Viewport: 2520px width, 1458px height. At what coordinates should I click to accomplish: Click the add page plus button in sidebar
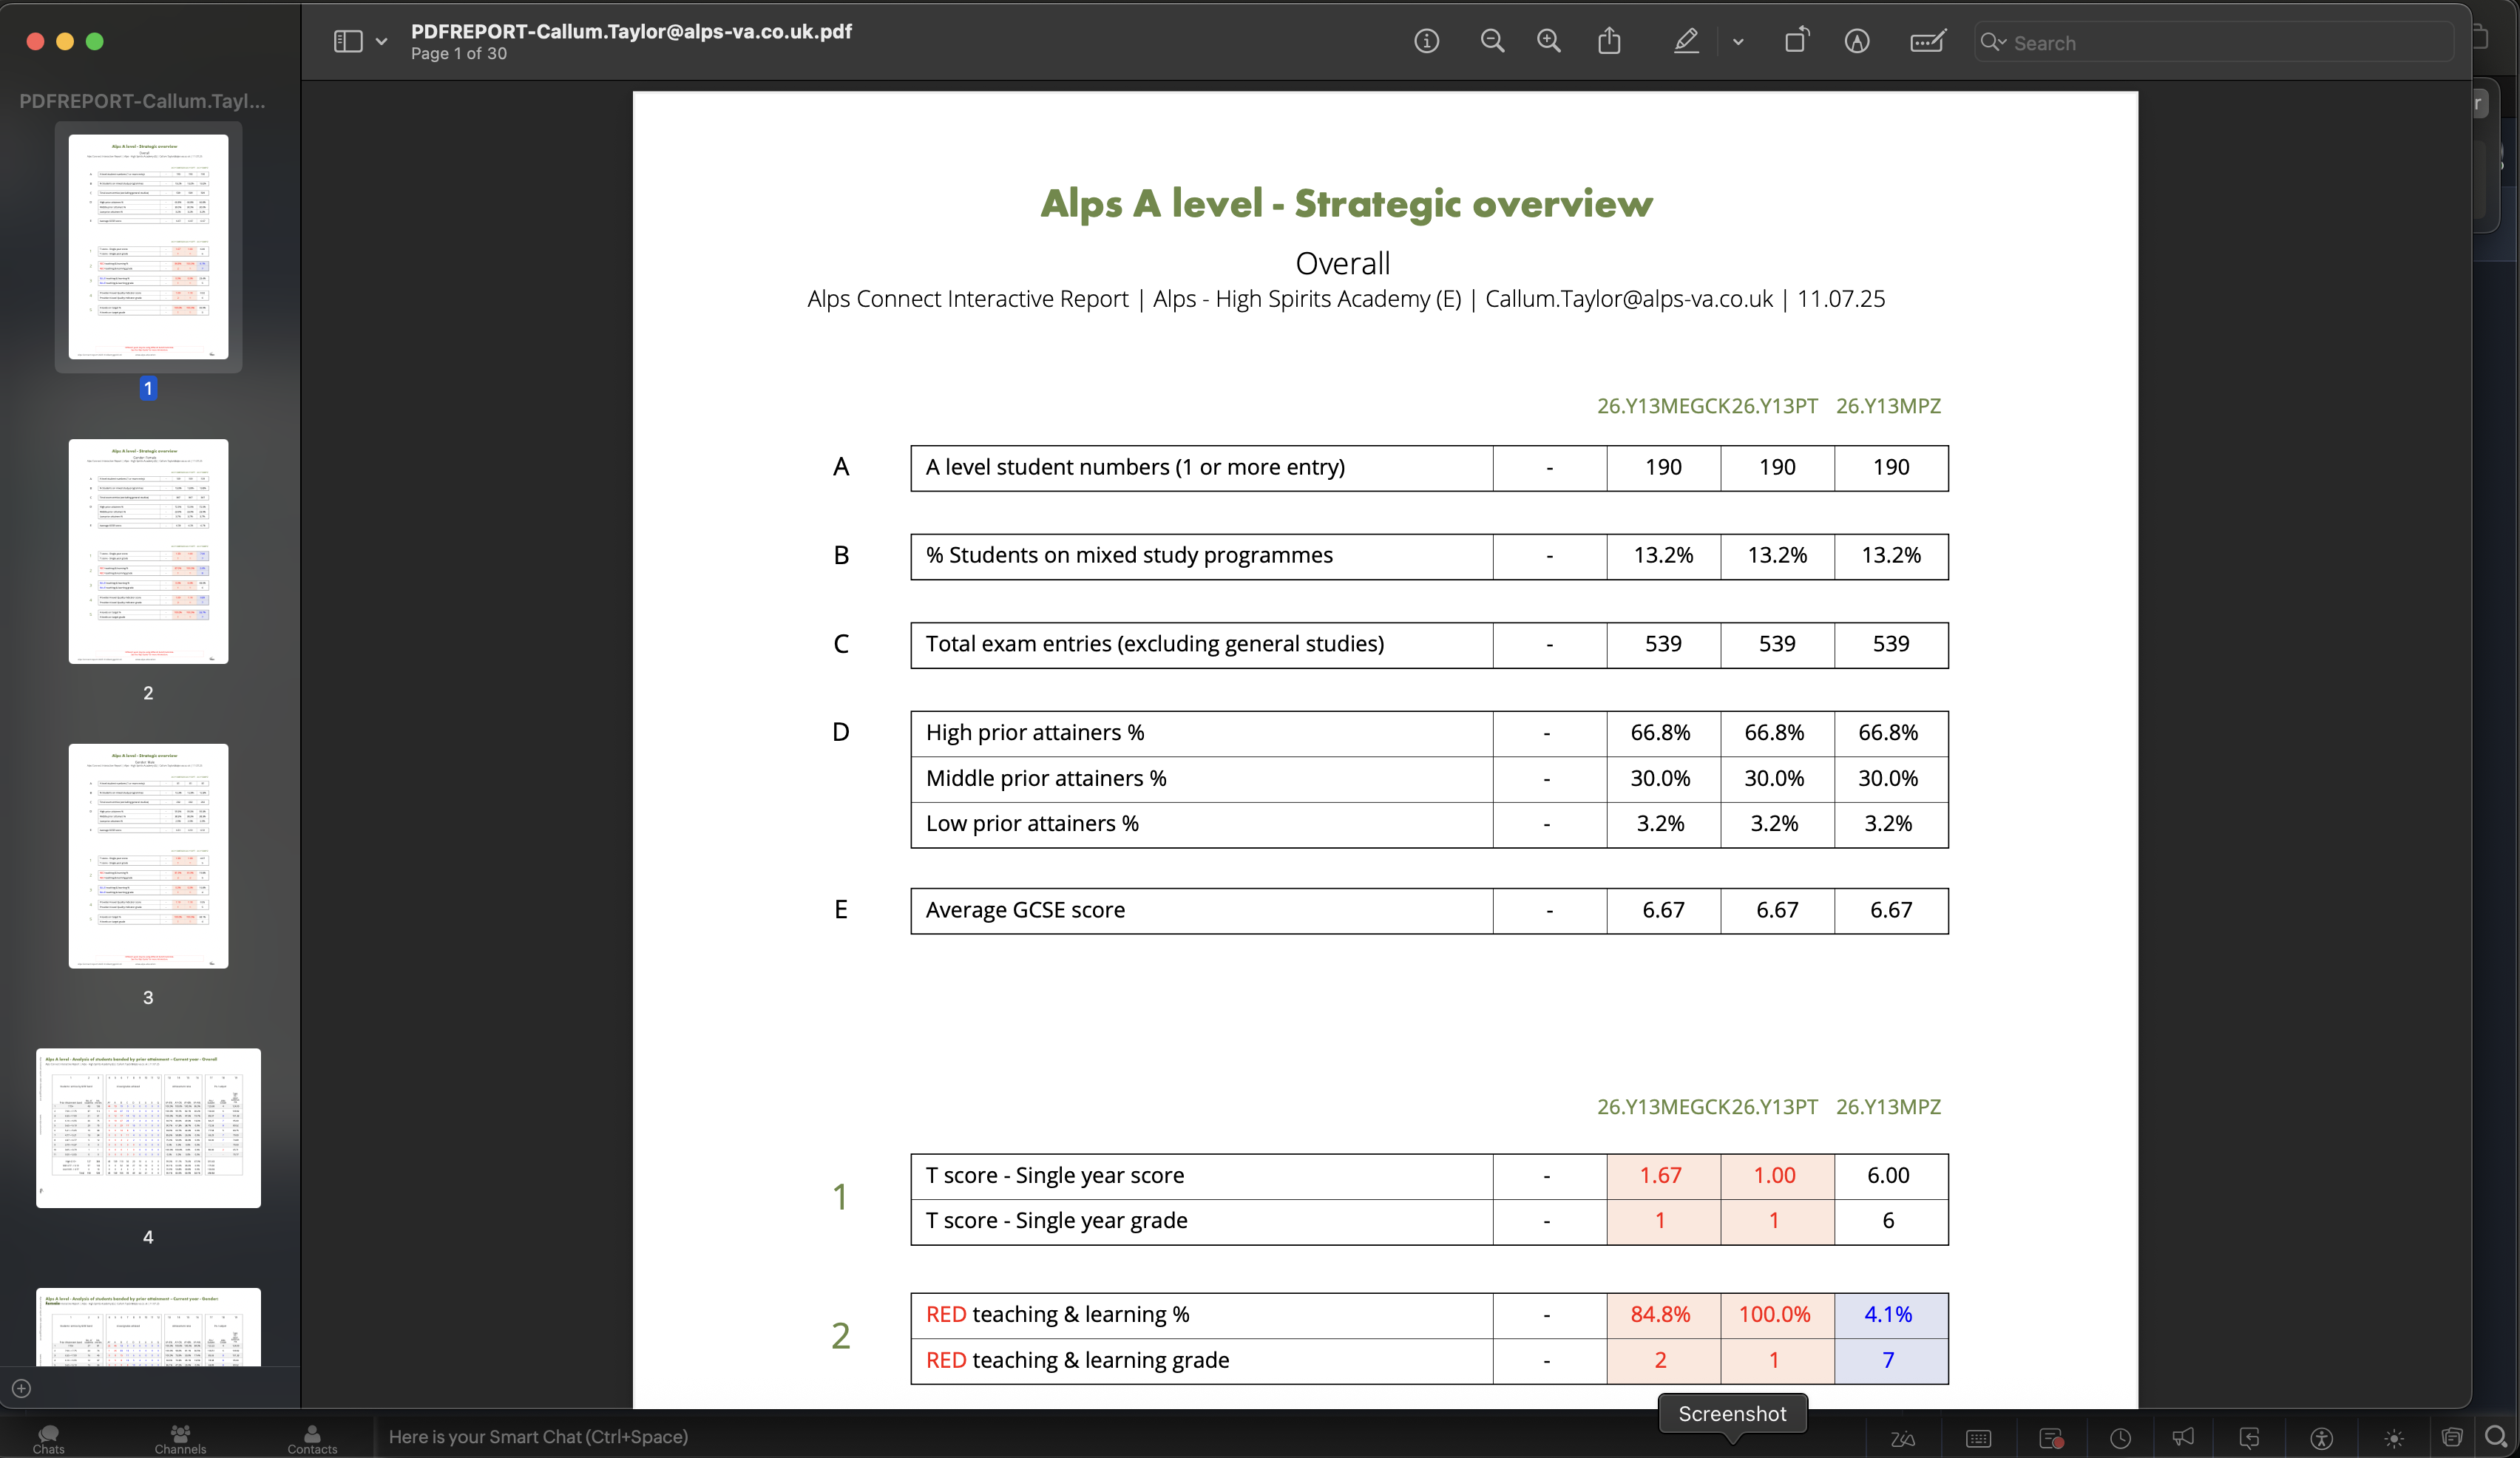point(21,1388)
